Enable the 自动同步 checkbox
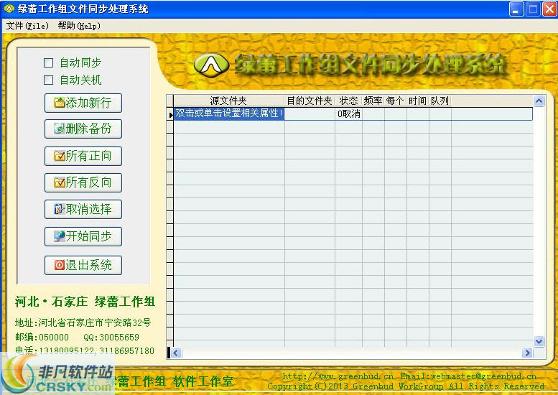 48,63
